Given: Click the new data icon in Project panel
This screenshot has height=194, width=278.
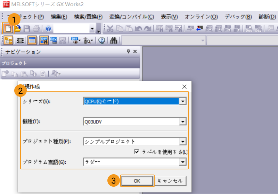Looking at the screenshot, I should pos(5,74).
